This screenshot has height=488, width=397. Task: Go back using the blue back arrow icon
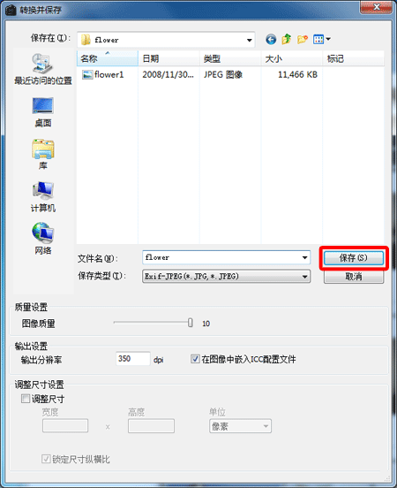(271, 40)
